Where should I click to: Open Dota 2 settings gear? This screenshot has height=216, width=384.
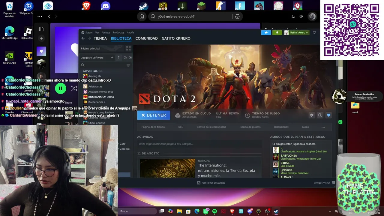(x=312, y=115)
